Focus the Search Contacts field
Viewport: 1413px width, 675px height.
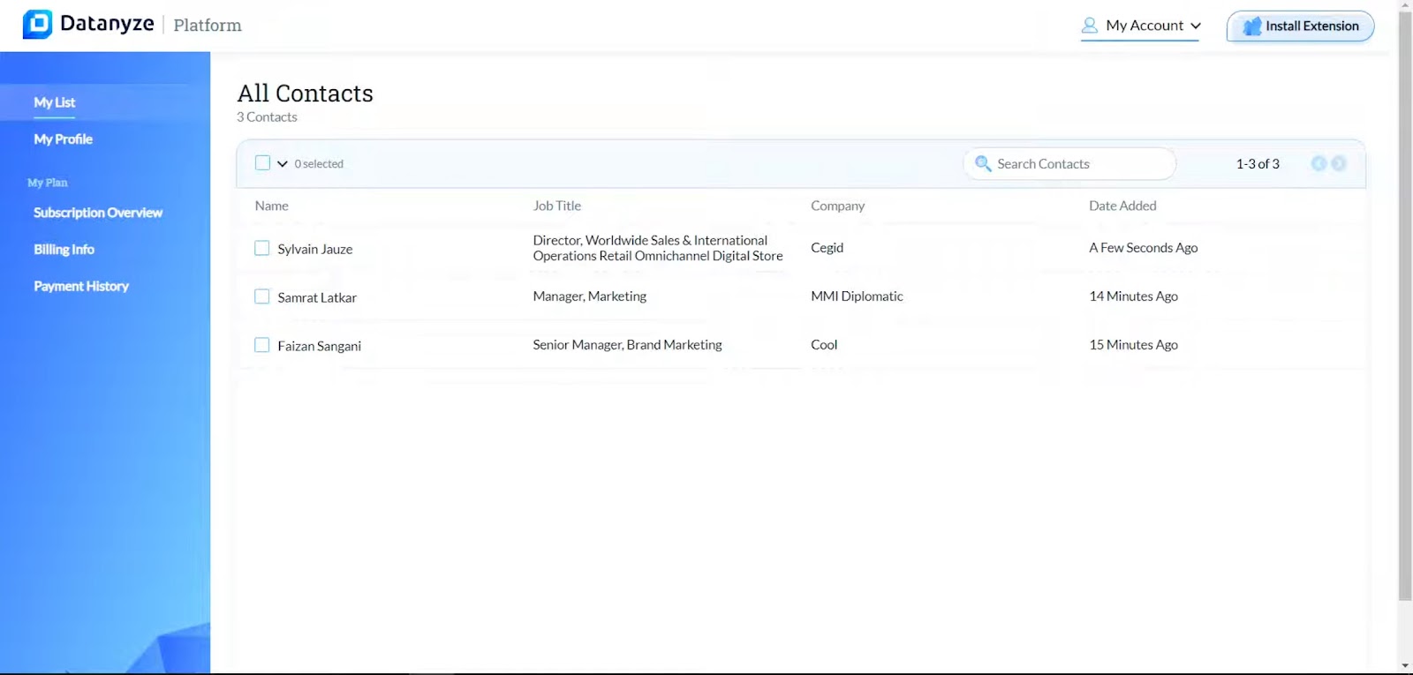click(x=1069, y=163)
